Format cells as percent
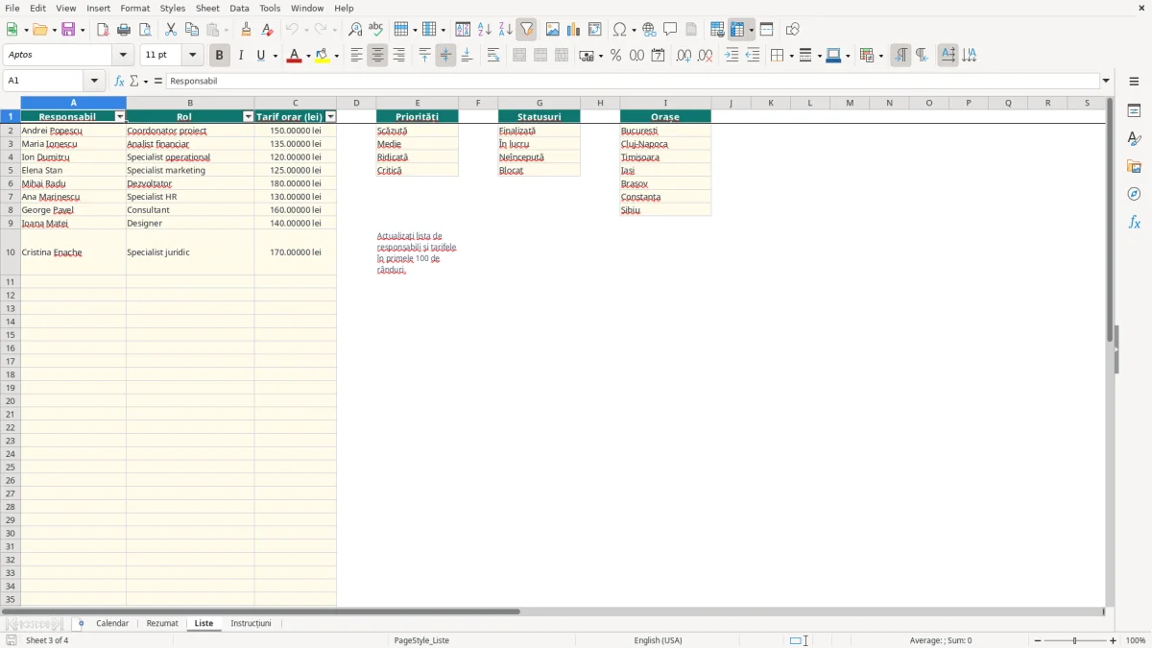Viewport: 1152px width, 648px height. [x=615, y=56]
